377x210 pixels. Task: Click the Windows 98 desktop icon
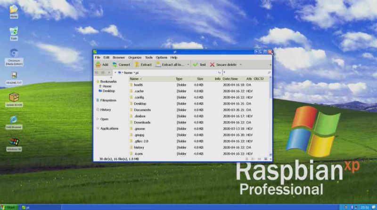tap(14, 144)
